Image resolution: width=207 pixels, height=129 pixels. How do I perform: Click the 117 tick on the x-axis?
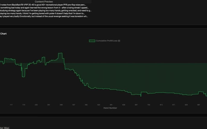point(11,105)
